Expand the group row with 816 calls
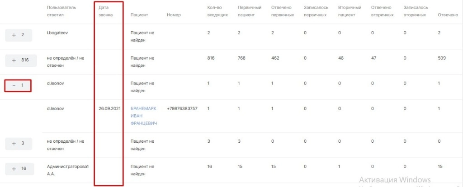463x187 pixels. [18, 60]
